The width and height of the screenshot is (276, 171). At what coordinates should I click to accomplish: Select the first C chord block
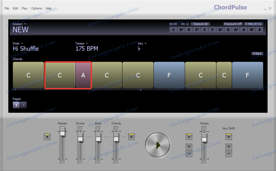pos(28,75)
